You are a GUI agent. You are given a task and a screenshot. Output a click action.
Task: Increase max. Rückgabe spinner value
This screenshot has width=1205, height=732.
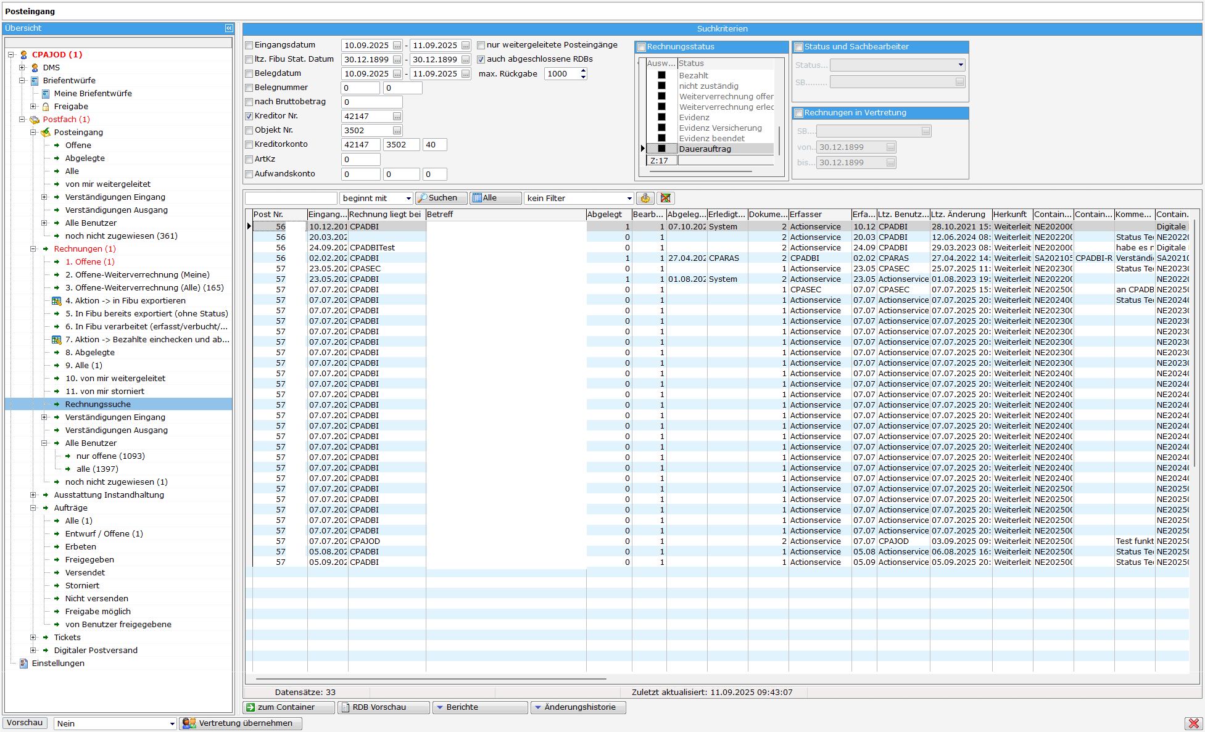click(x=583, y=71)
